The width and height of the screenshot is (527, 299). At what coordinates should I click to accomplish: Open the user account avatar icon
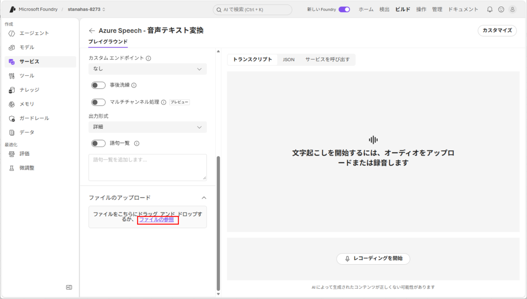point(512,9)
